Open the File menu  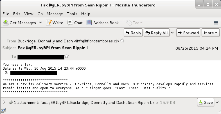(6, 14)
